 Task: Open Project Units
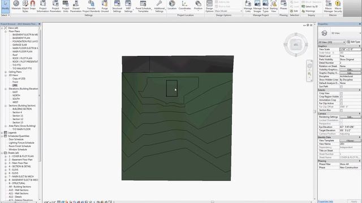[66, 6]
